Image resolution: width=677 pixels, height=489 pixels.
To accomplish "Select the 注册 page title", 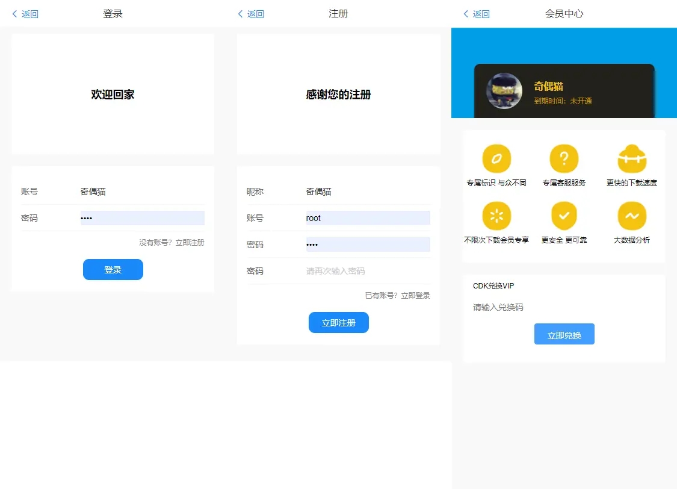I will coord(338,13).
